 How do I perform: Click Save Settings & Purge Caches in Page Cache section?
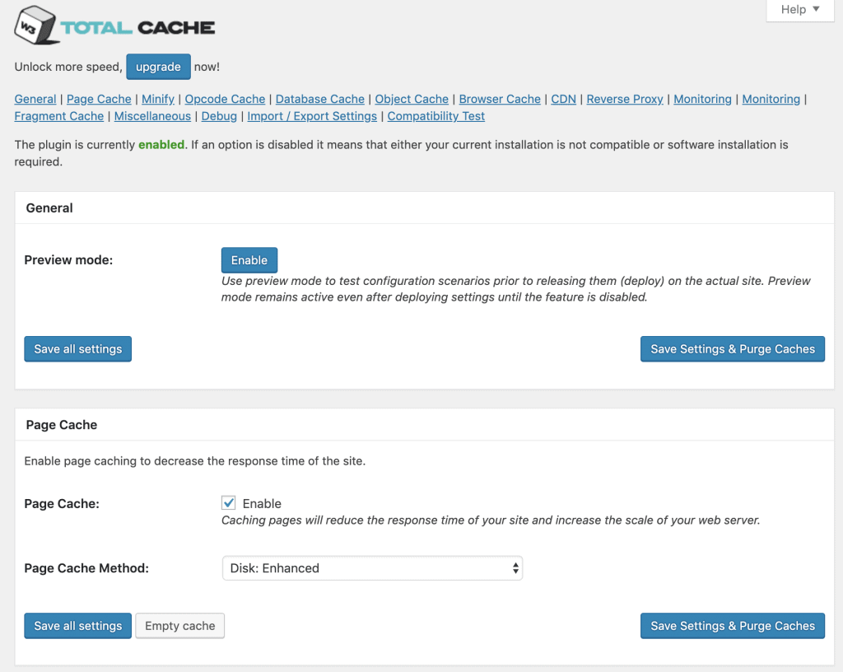[x=732, y=626]
